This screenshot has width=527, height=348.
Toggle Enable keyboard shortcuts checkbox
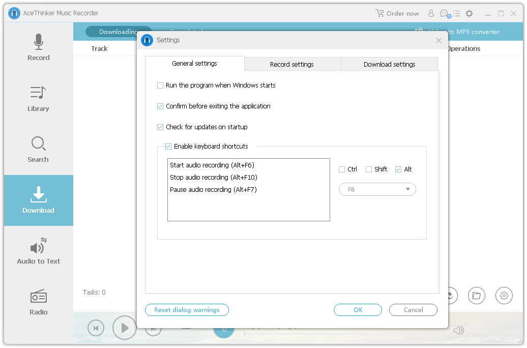[x=168, y=146]
